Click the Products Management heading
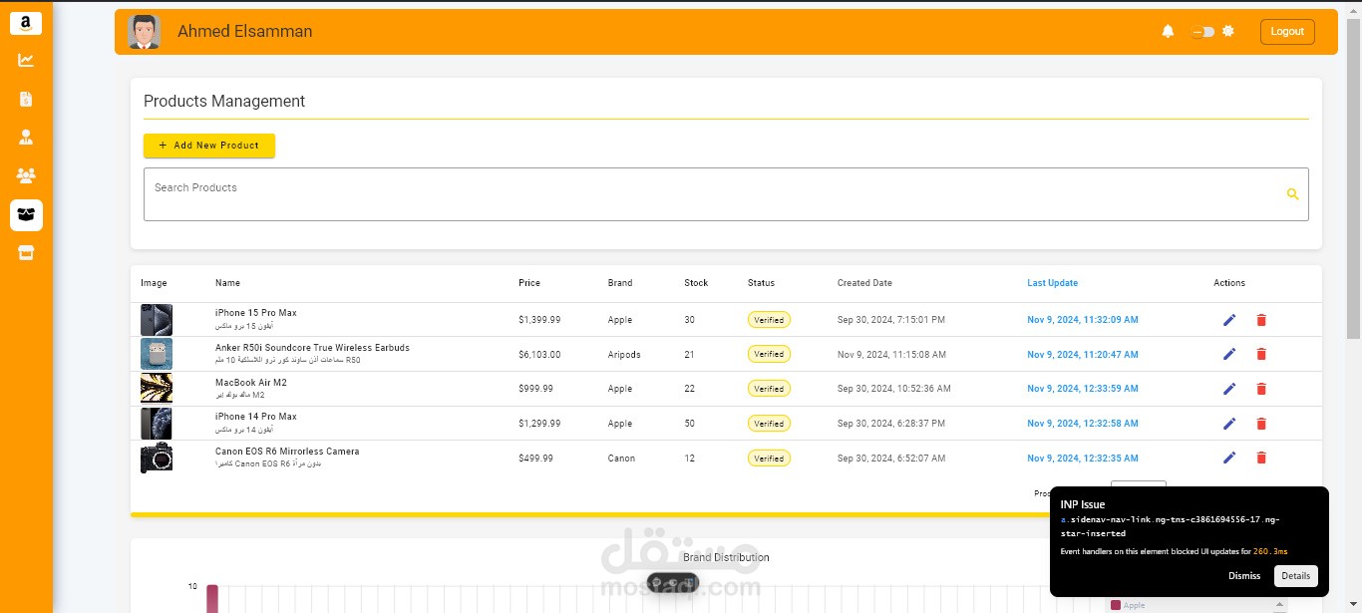Screen dimensions: 1362x613 click(x=224, y=101)
